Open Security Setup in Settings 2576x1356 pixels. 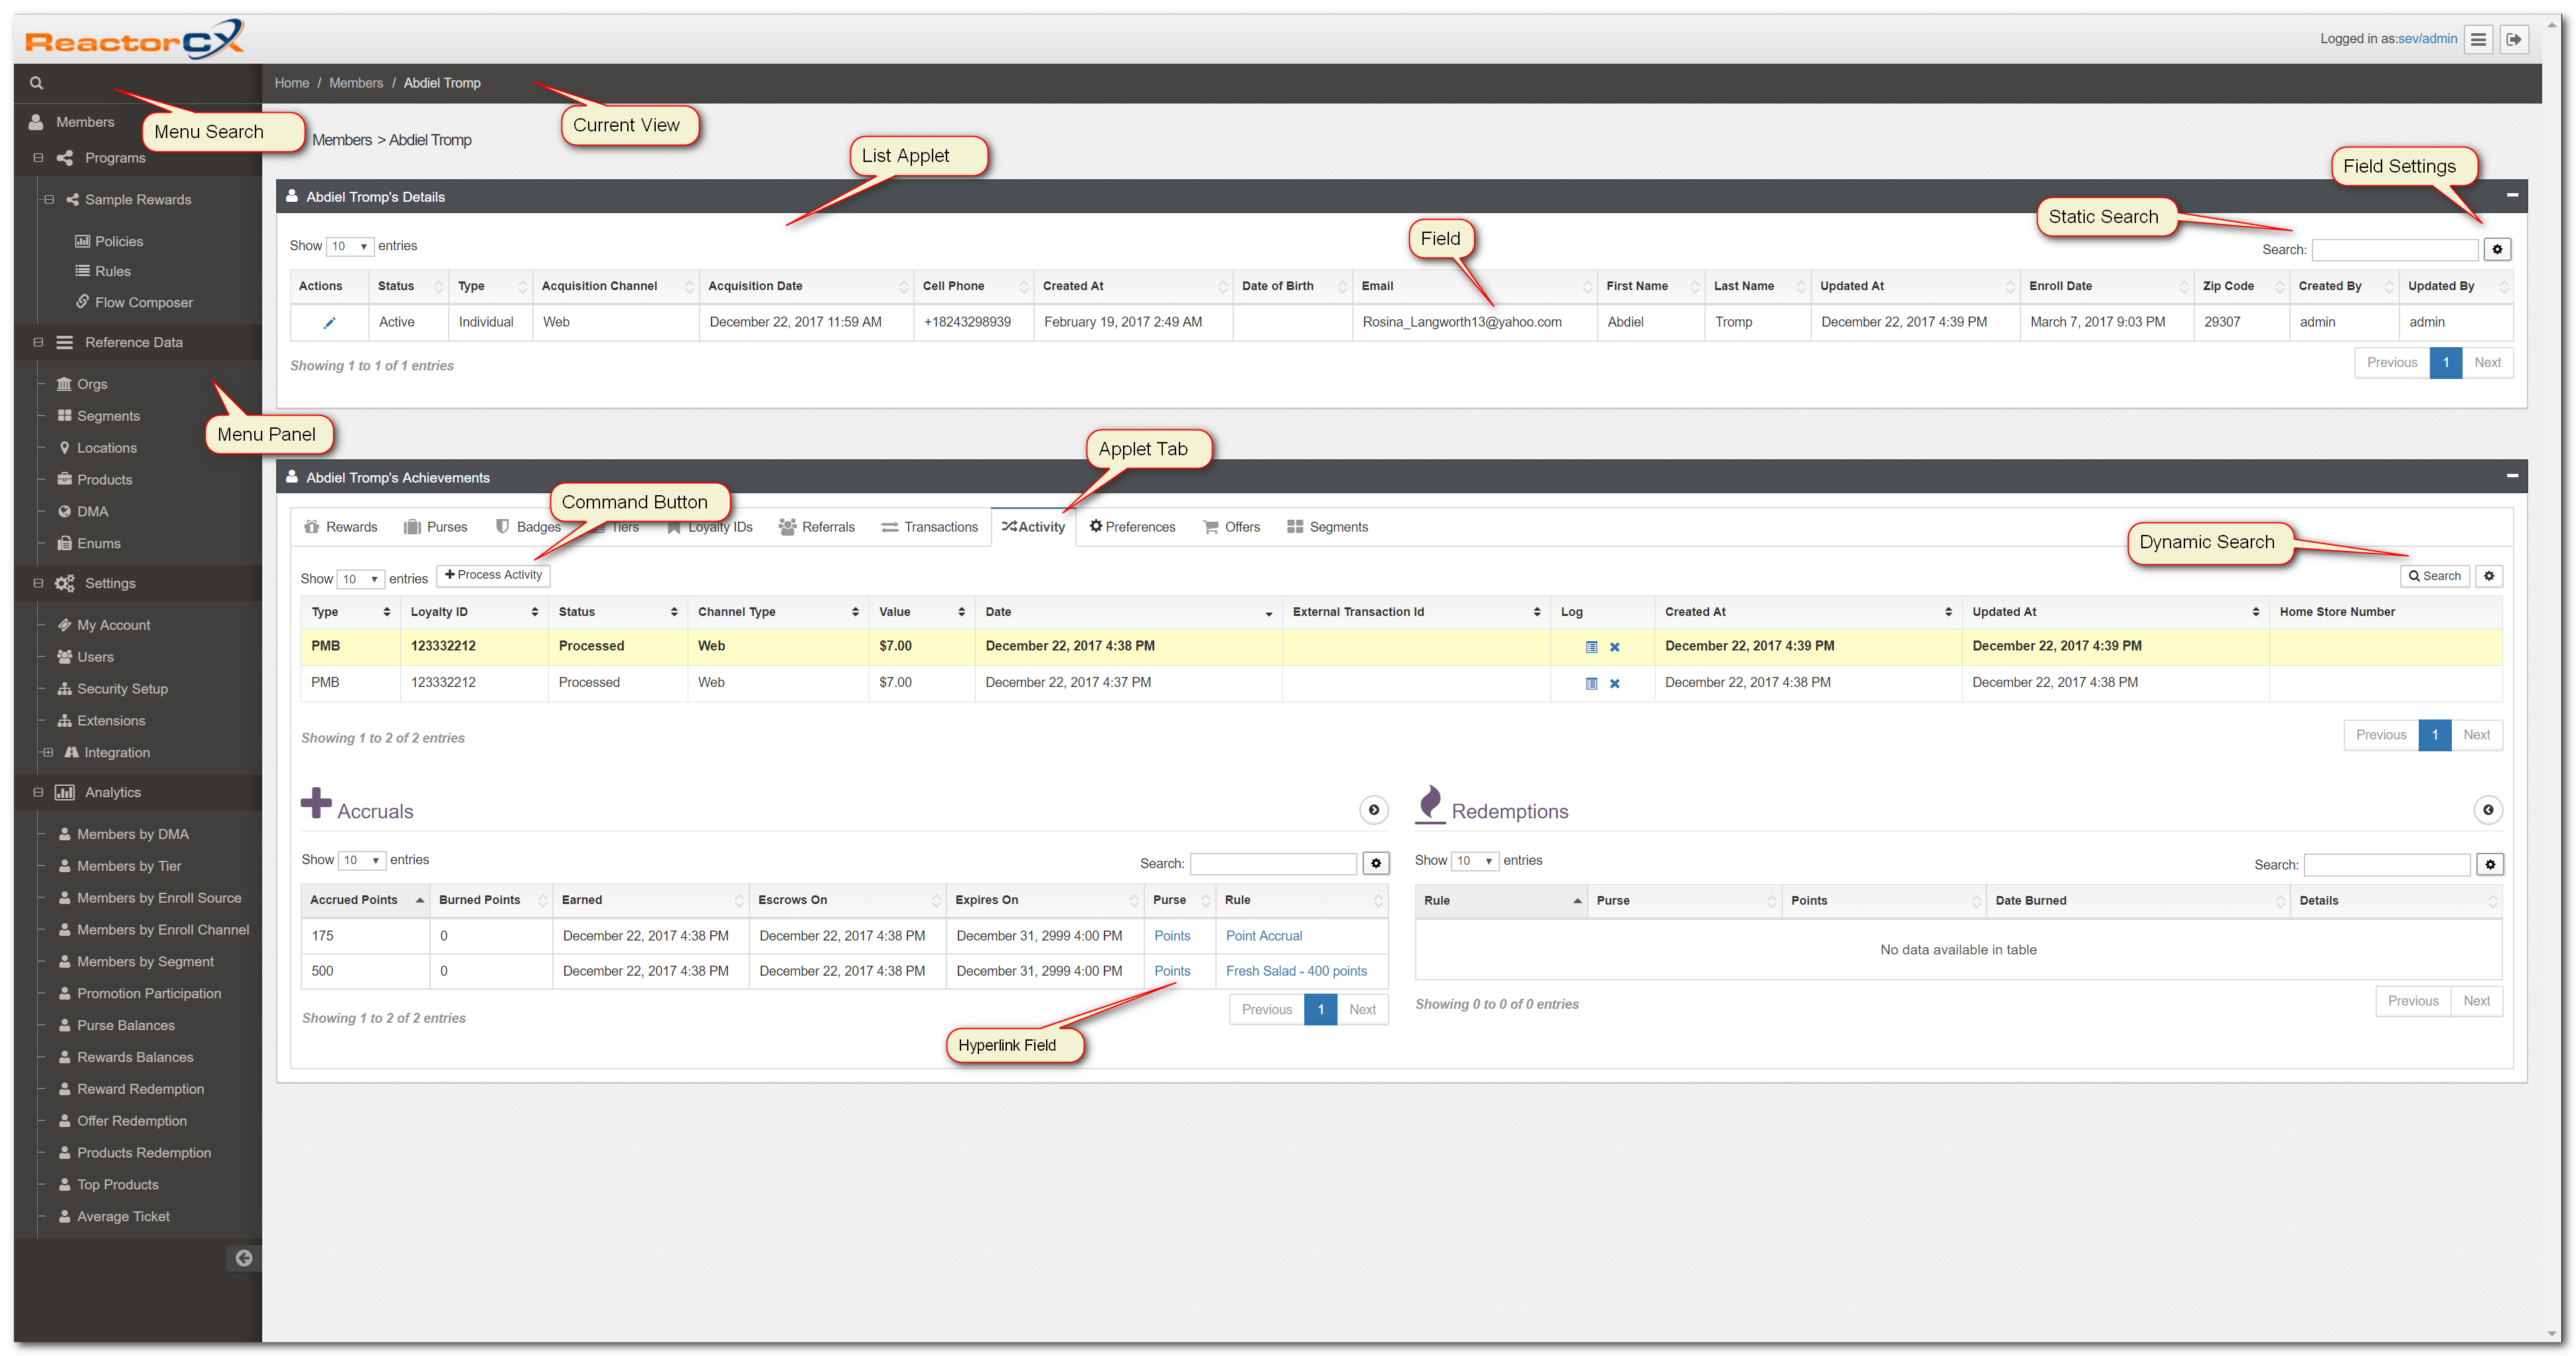point(113,689)
